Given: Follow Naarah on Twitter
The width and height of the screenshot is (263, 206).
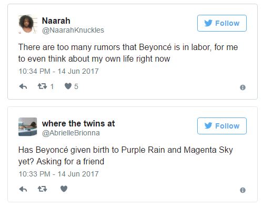Looking at the screenshot, I should [x=222, y=23].
